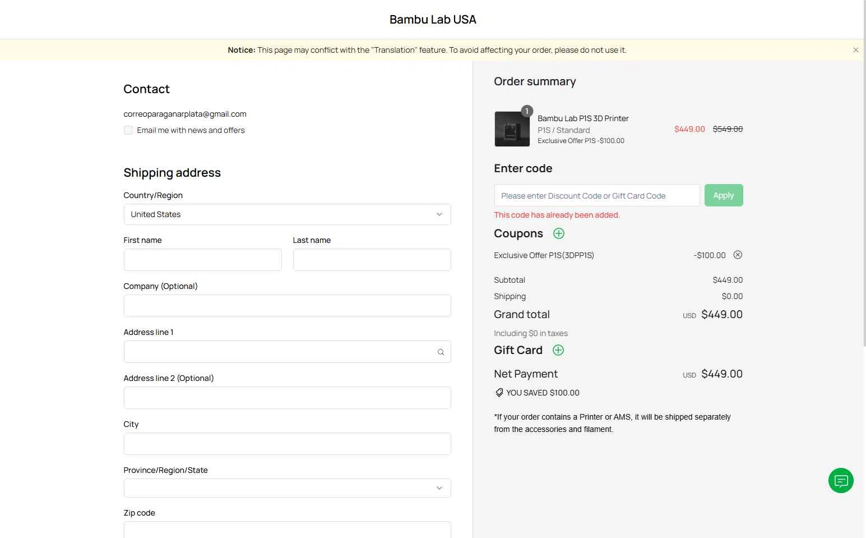Select the Last name input box
This screenshot has height=538, width=866.
372,260
